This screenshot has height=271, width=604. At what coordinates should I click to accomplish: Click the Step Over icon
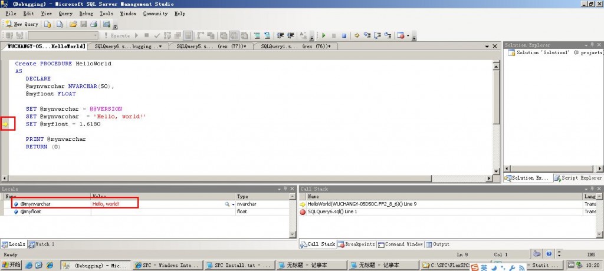click(x=377, y=35)
